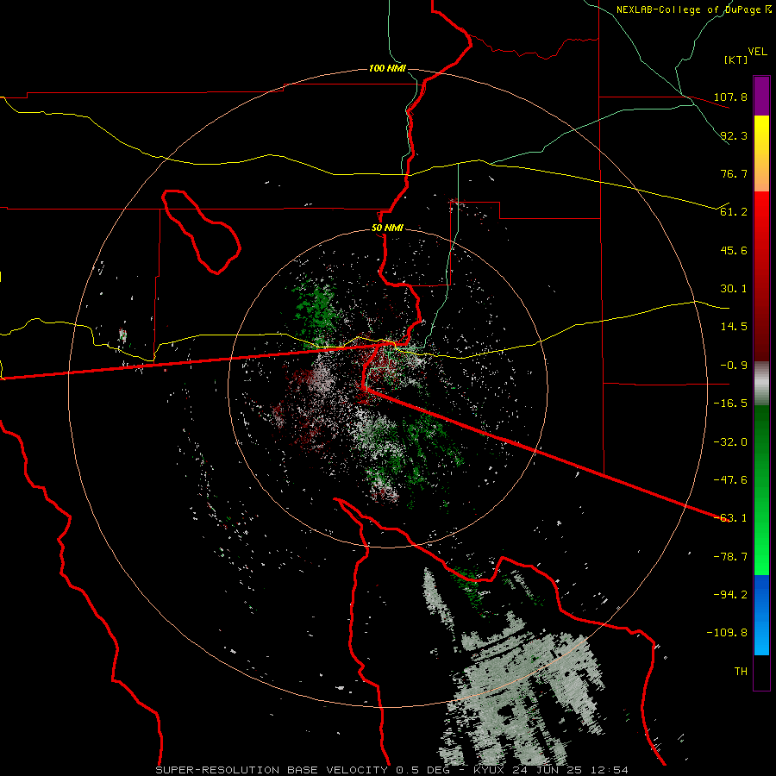776x776 pixels.
Task: Select the 45.6 legend value
Action: pyautogui.click(x=734, y=250)
